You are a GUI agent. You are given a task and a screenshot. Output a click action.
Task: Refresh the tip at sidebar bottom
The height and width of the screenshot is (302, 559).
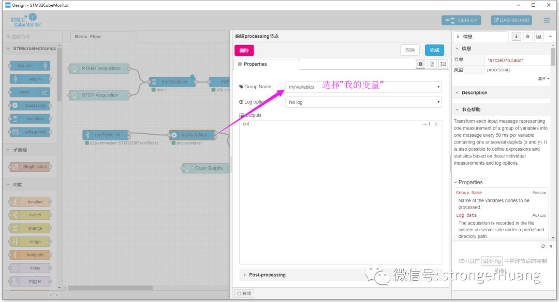tap(543, 246)
